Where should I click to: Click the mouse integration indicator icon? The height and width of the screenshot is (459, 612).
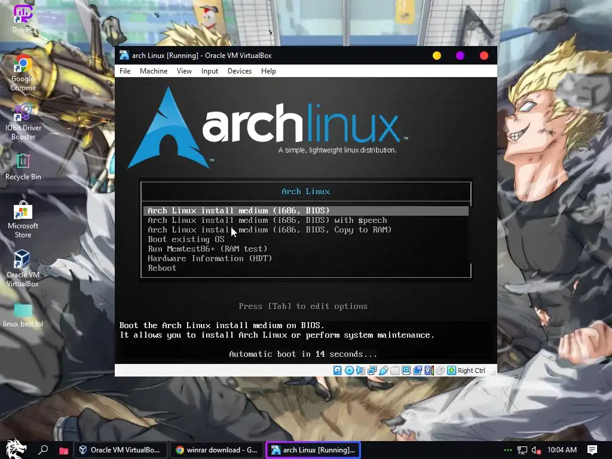(x=440, y=371)
